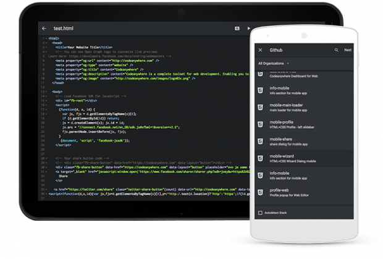Click the og:url meta tag line

pos(107,61)
